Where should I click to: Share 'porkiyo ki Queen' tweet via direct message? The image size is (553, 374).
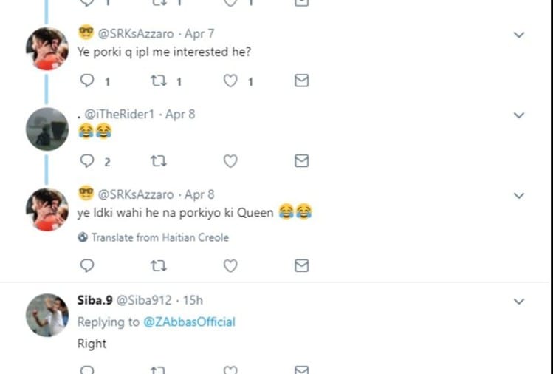pyautogui.click(x=301, y=265)
